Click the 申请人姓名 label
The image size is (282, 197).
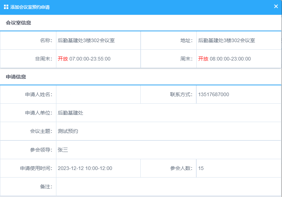point(39,94)
